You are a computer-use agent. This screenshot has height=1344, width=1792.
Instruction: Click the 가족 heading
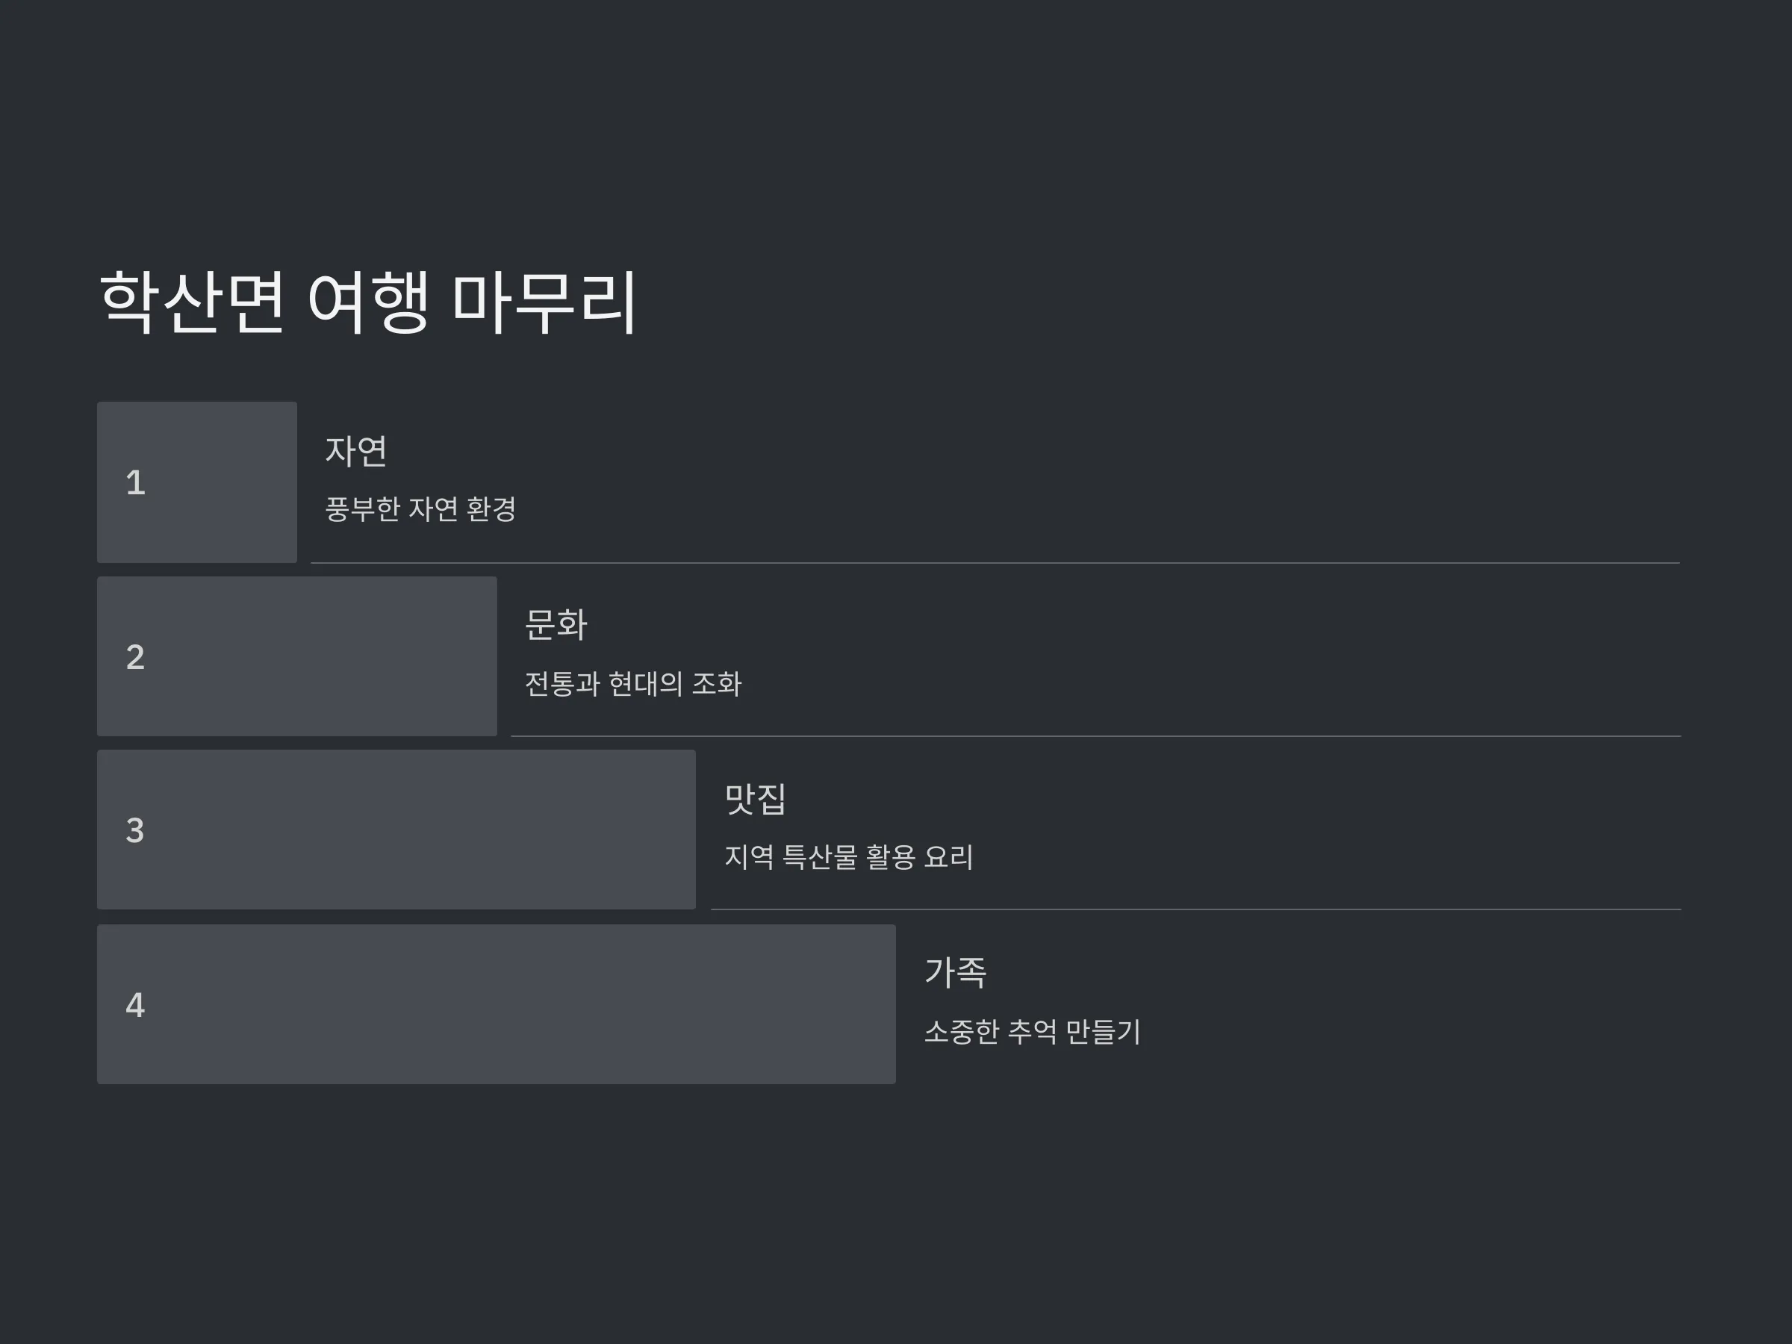955,972
